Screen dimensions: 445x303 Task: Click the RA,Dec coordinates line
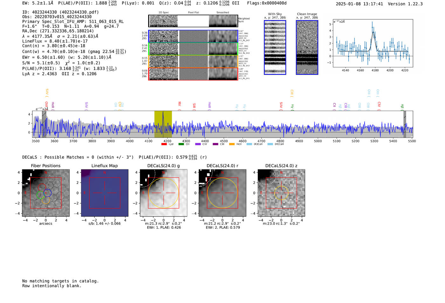tap(58, 31)
